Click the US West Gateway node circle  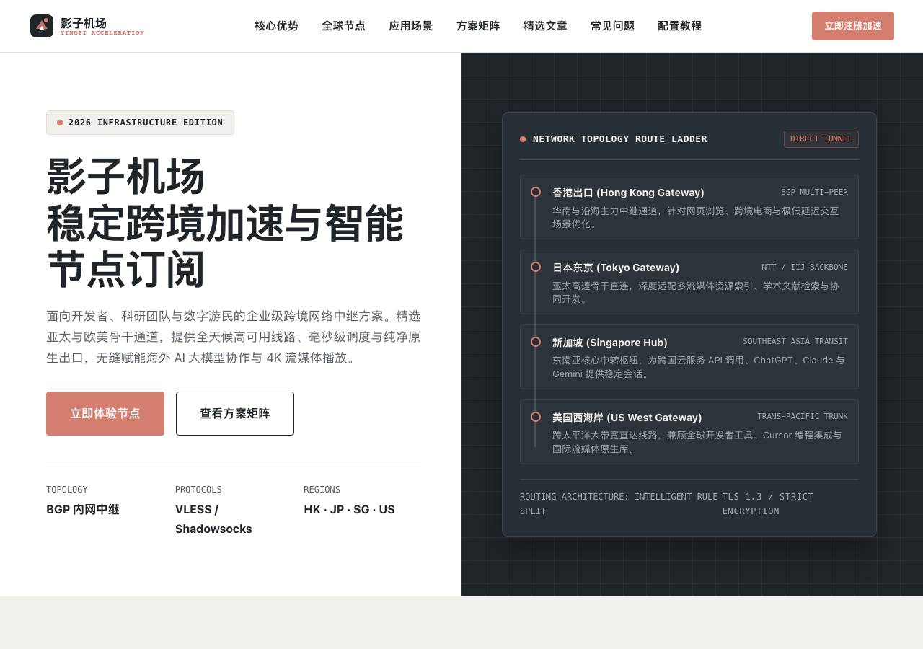[x=536, y=417]
